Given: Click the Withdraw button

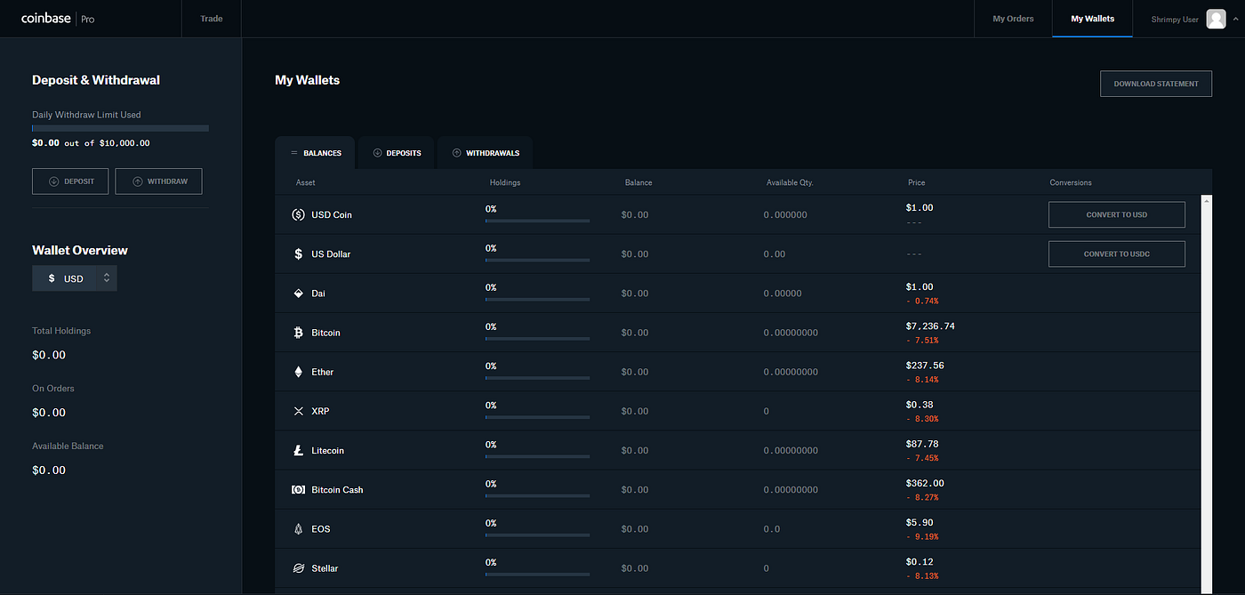Looking at the screenshot, I should pyautogui.click(x=158, y=181).
